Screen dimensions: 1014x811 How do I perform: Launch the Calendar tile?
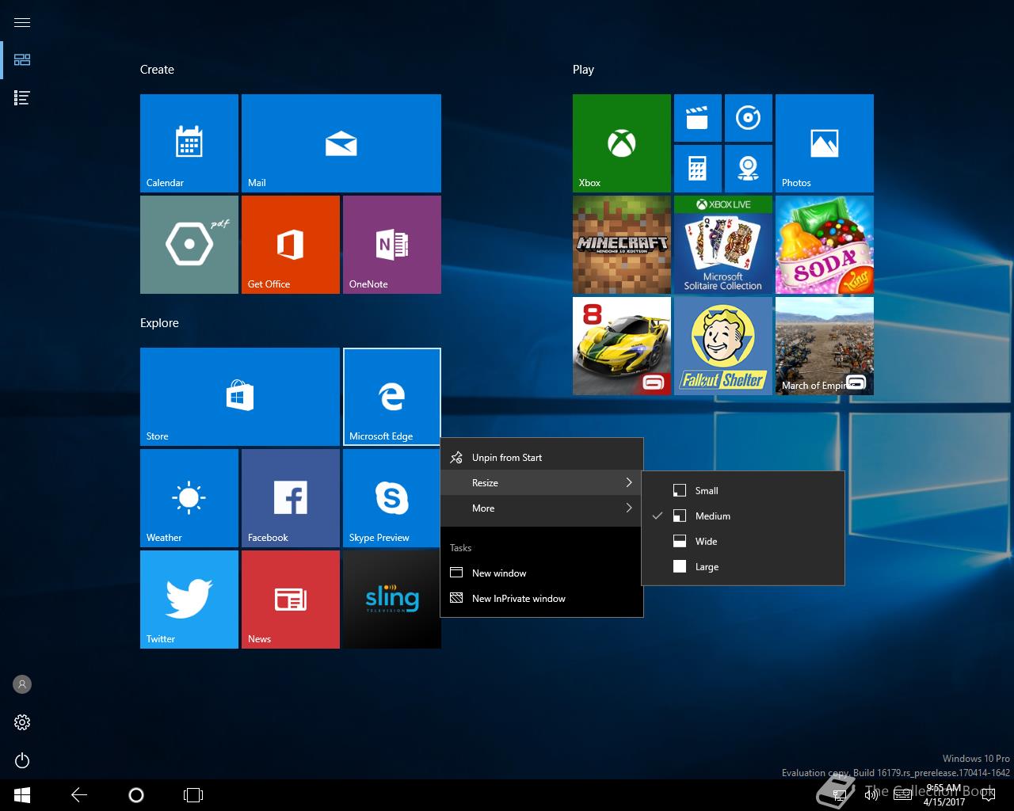[189, 143]
